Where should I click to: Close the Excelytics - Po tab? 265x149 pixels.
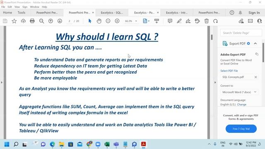coord(158,13)
